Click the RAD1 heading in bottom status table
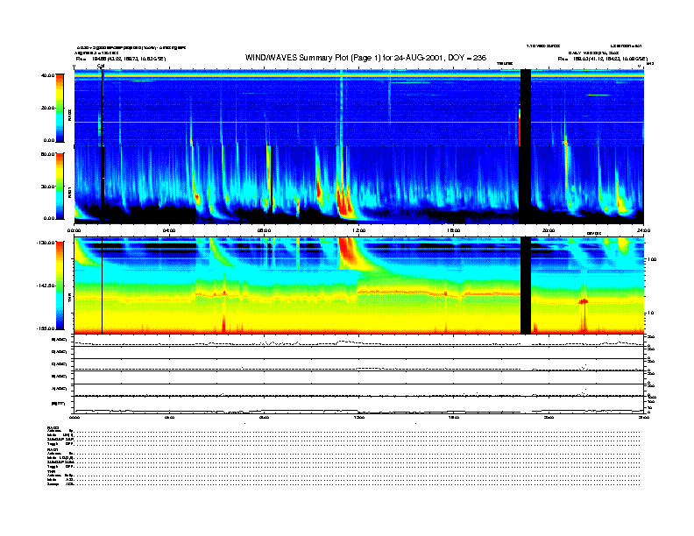The image size is (694, 536). tap(53, 450)
